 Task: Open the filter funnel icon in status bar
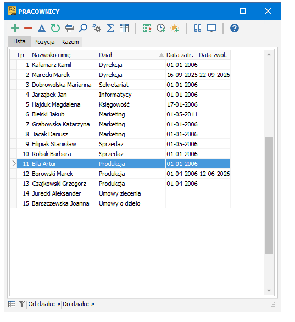[x=22, y=304]
